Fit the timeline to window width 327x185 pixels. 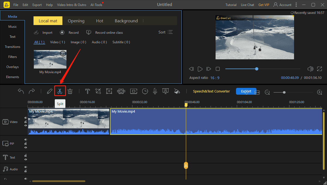(257, 92)
